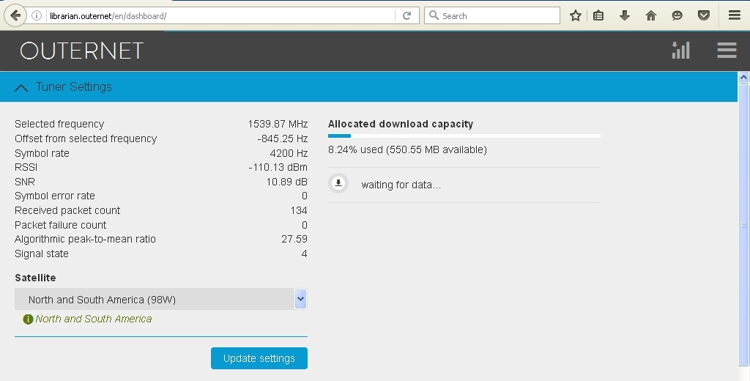Click the browser back arrow button
Viewport: 750px width, 381px height.
[15, 15]
